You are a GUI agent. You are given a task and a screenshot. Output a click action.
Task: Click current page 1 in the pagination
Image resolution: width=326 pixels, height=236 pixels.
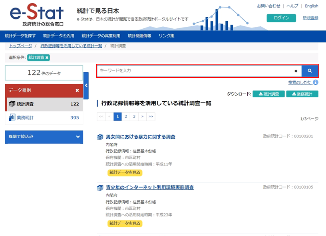click(118, 116)
